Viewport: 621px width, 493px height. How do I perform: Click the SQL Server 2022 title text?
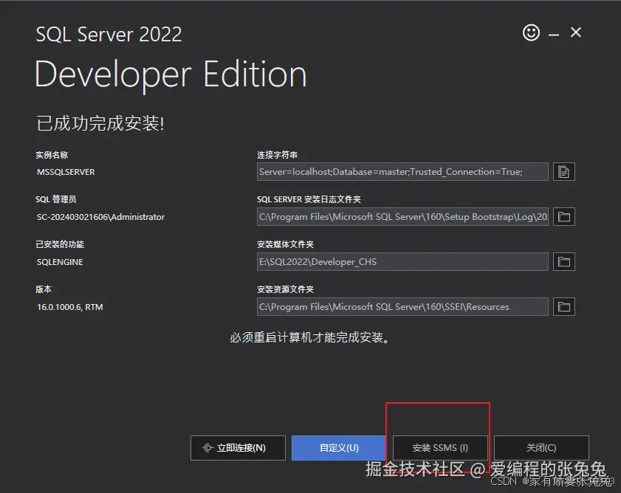(109, 35)
